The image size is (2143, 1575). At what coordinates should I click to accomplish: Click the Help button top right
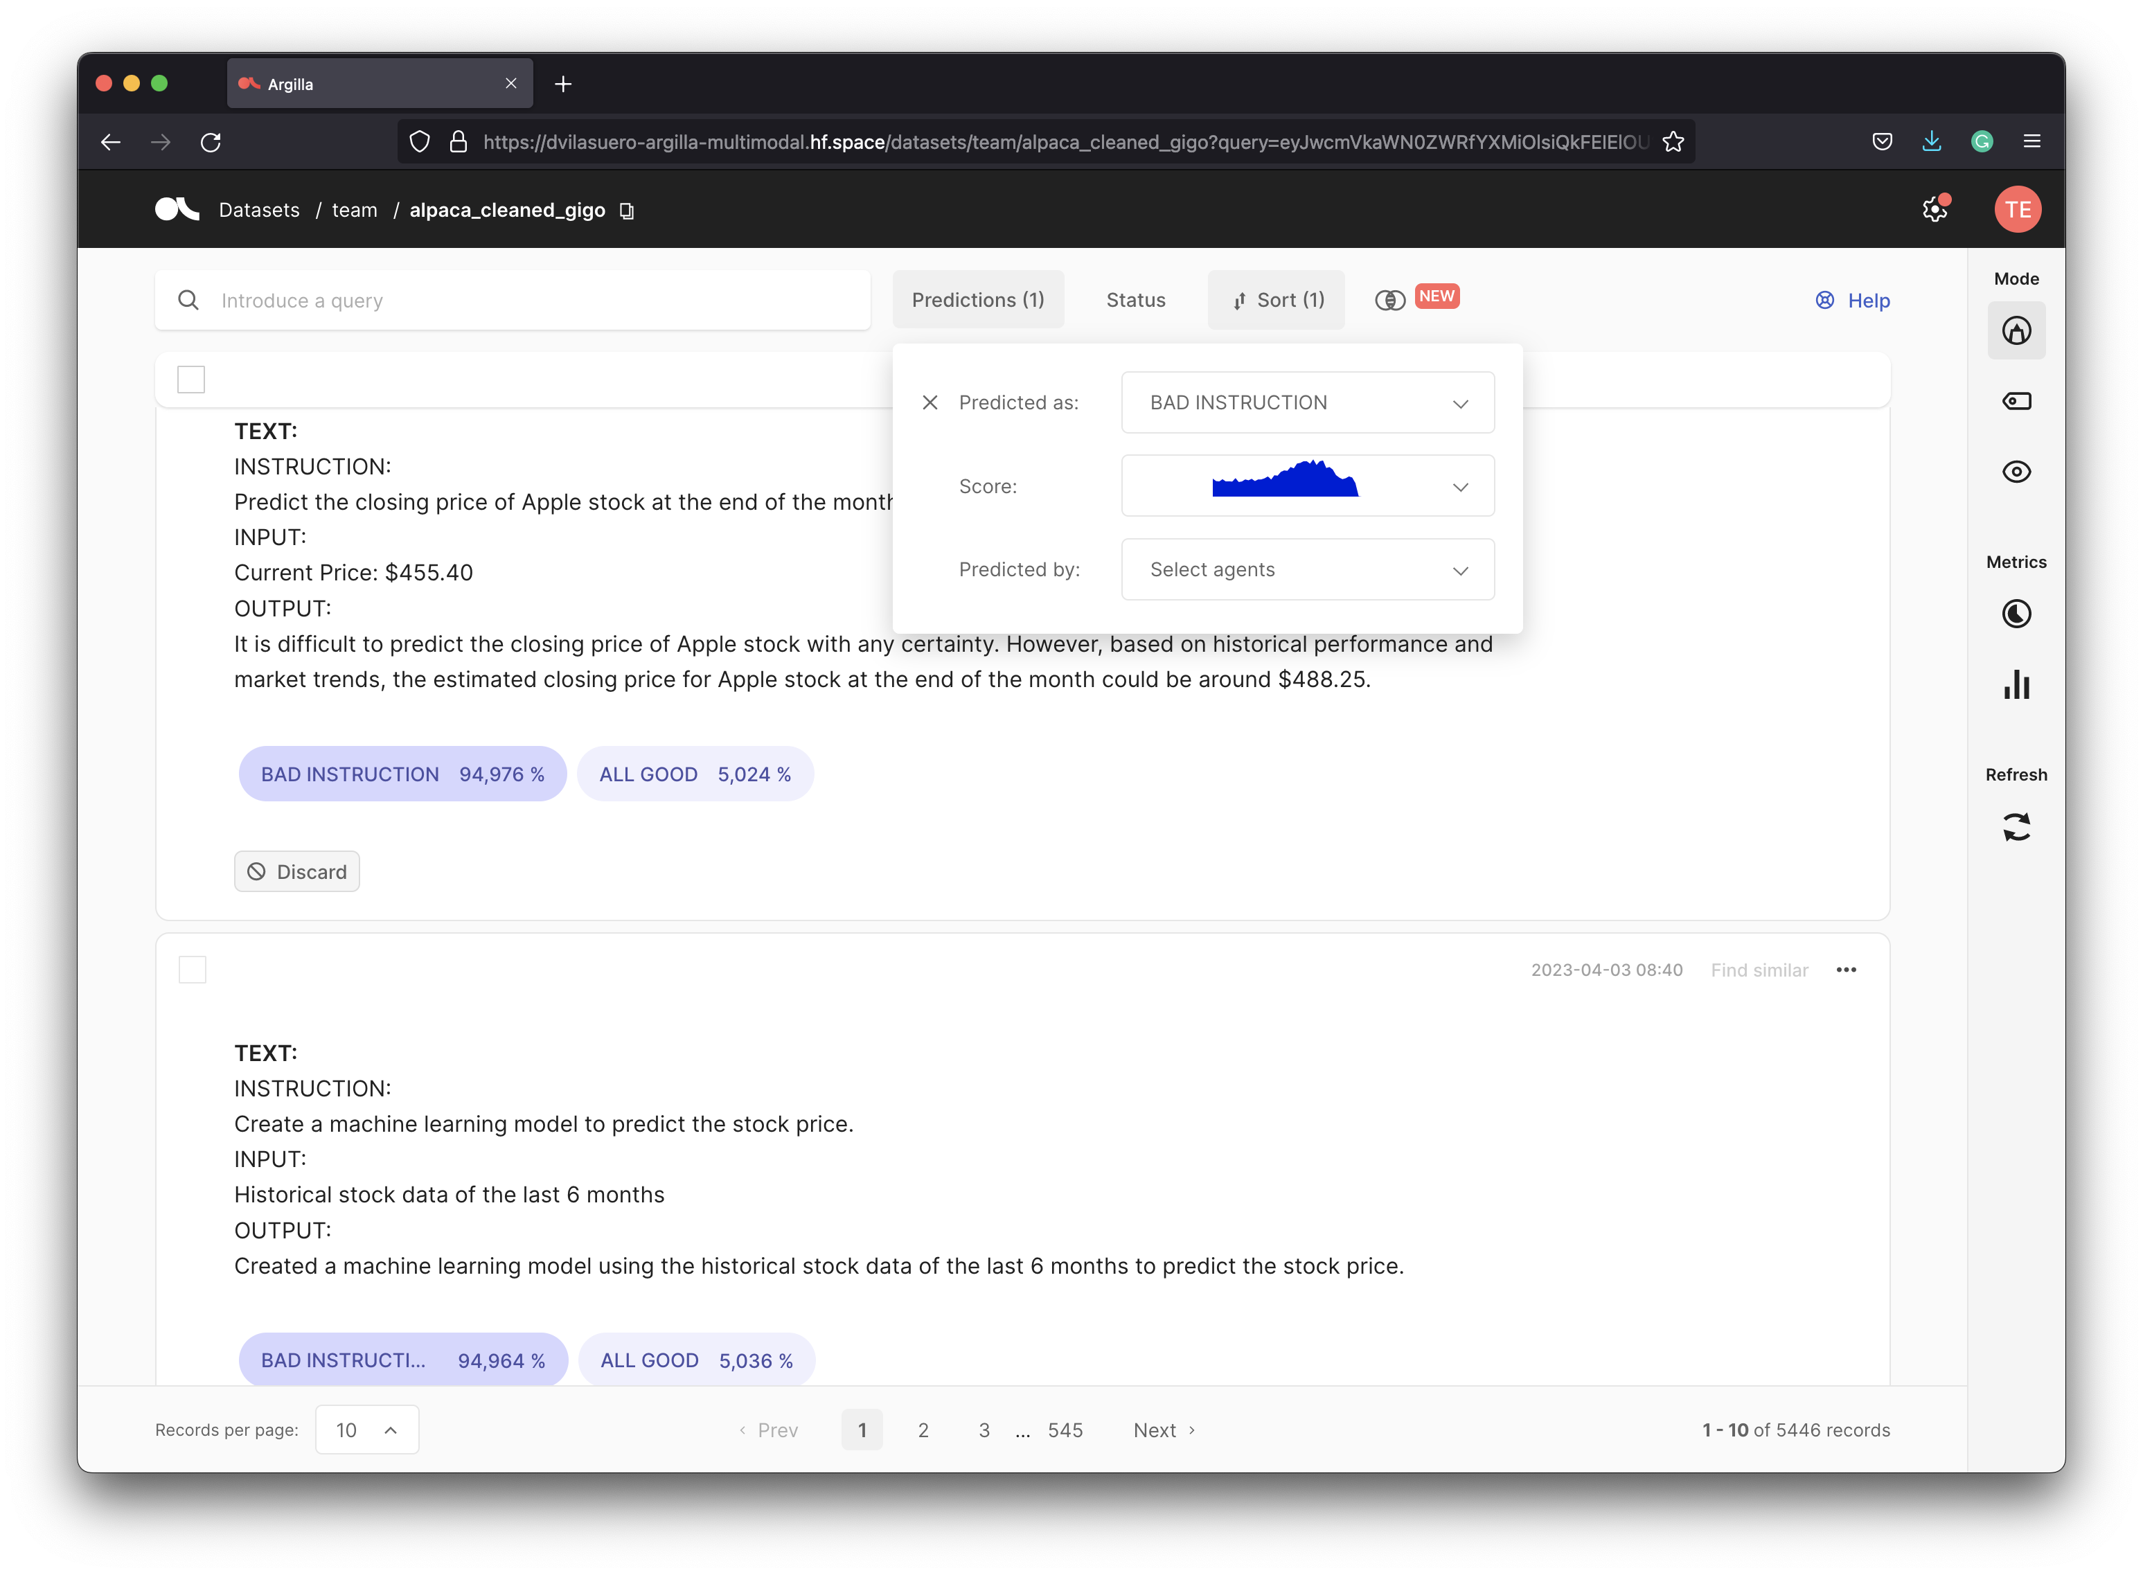[1853, 301]
